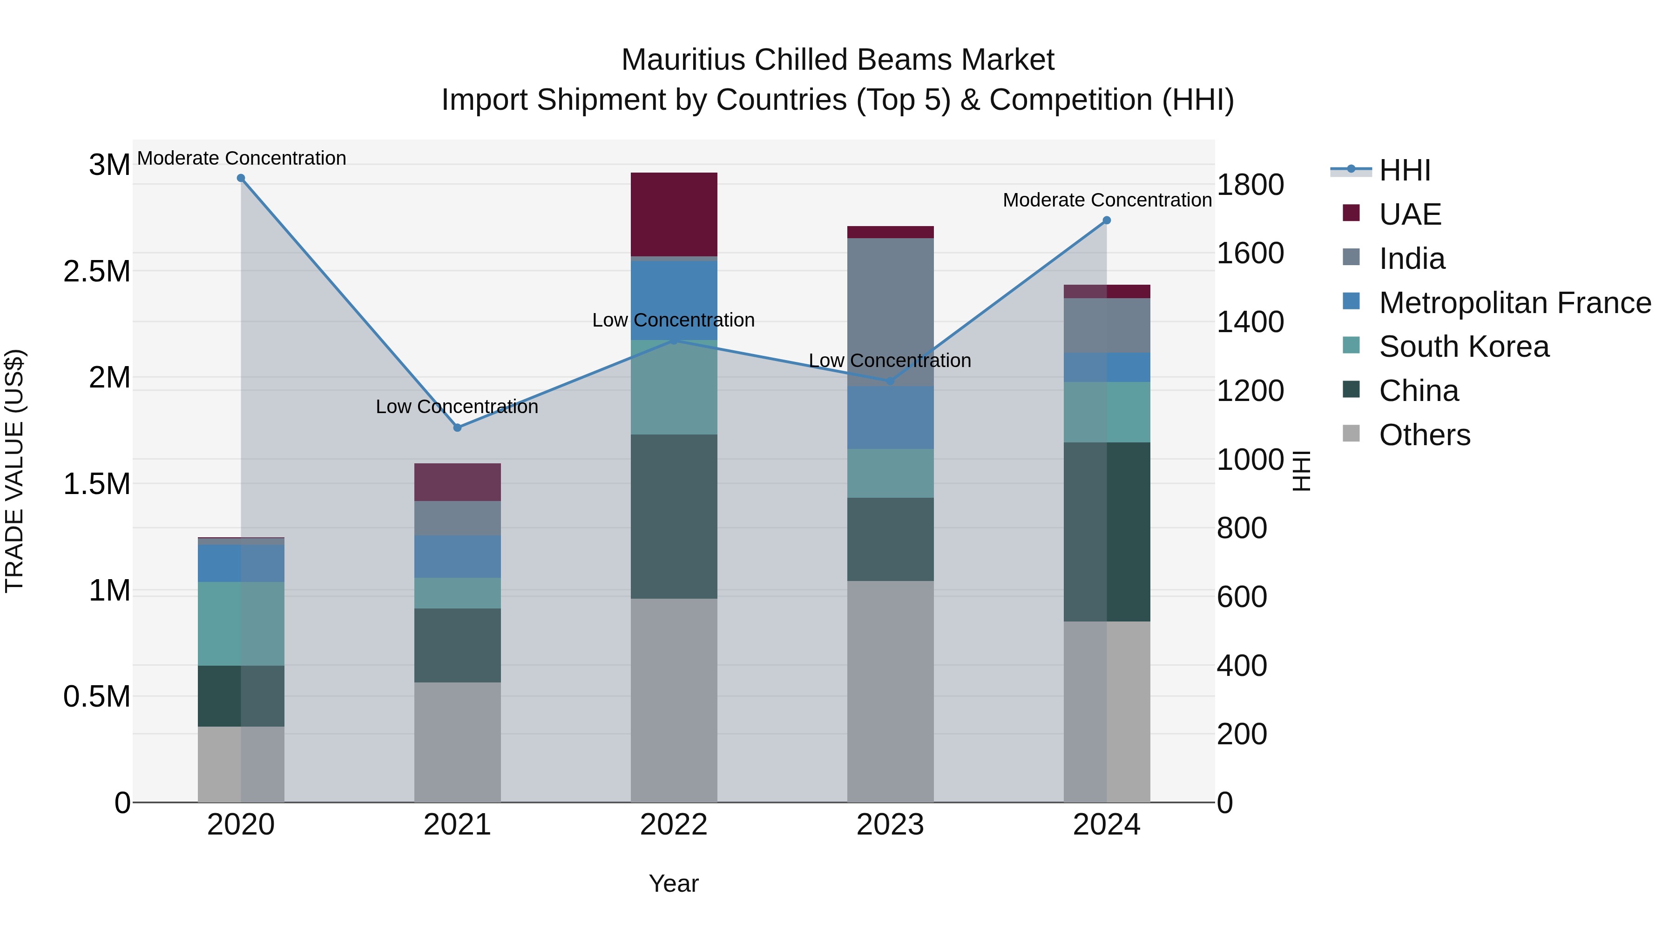
Task: Click the 1800 right axis tick label
Action: pos(1250,185)
